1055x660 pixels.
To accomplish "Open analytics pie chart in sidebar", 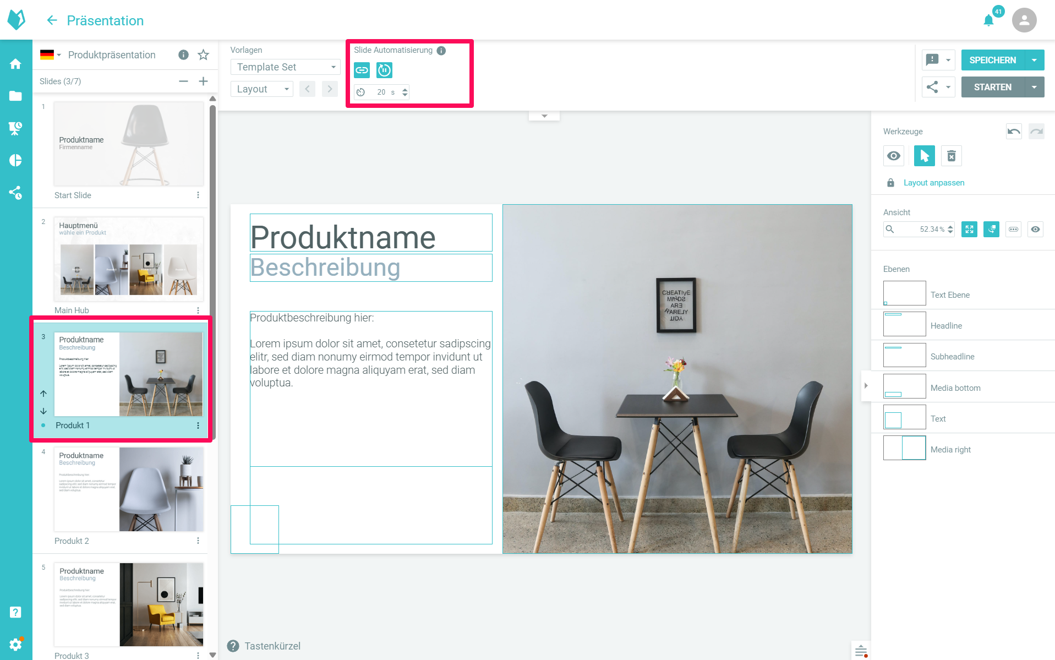I will 15,160.
